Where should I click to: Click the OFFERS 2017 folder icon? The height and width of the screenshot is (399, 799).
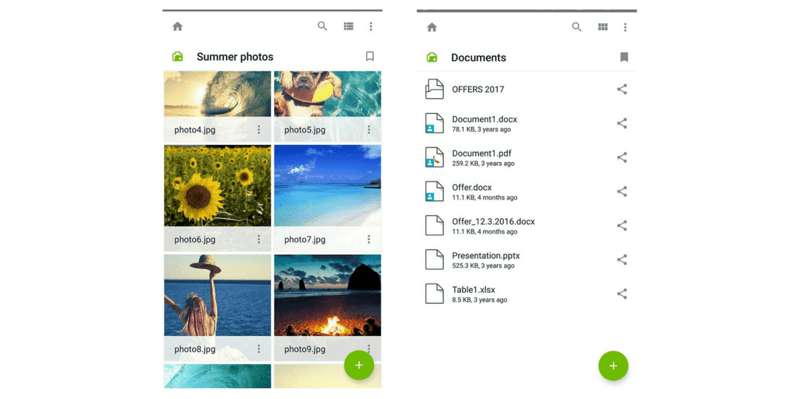(x=434, y=89)
